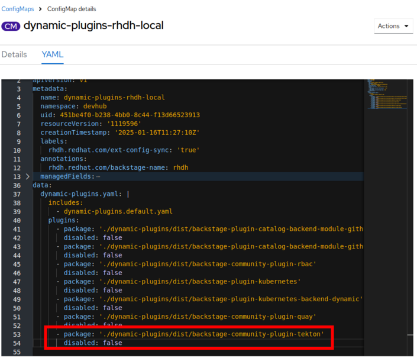Click disabled: false on line 54

(x=93, y=343)
